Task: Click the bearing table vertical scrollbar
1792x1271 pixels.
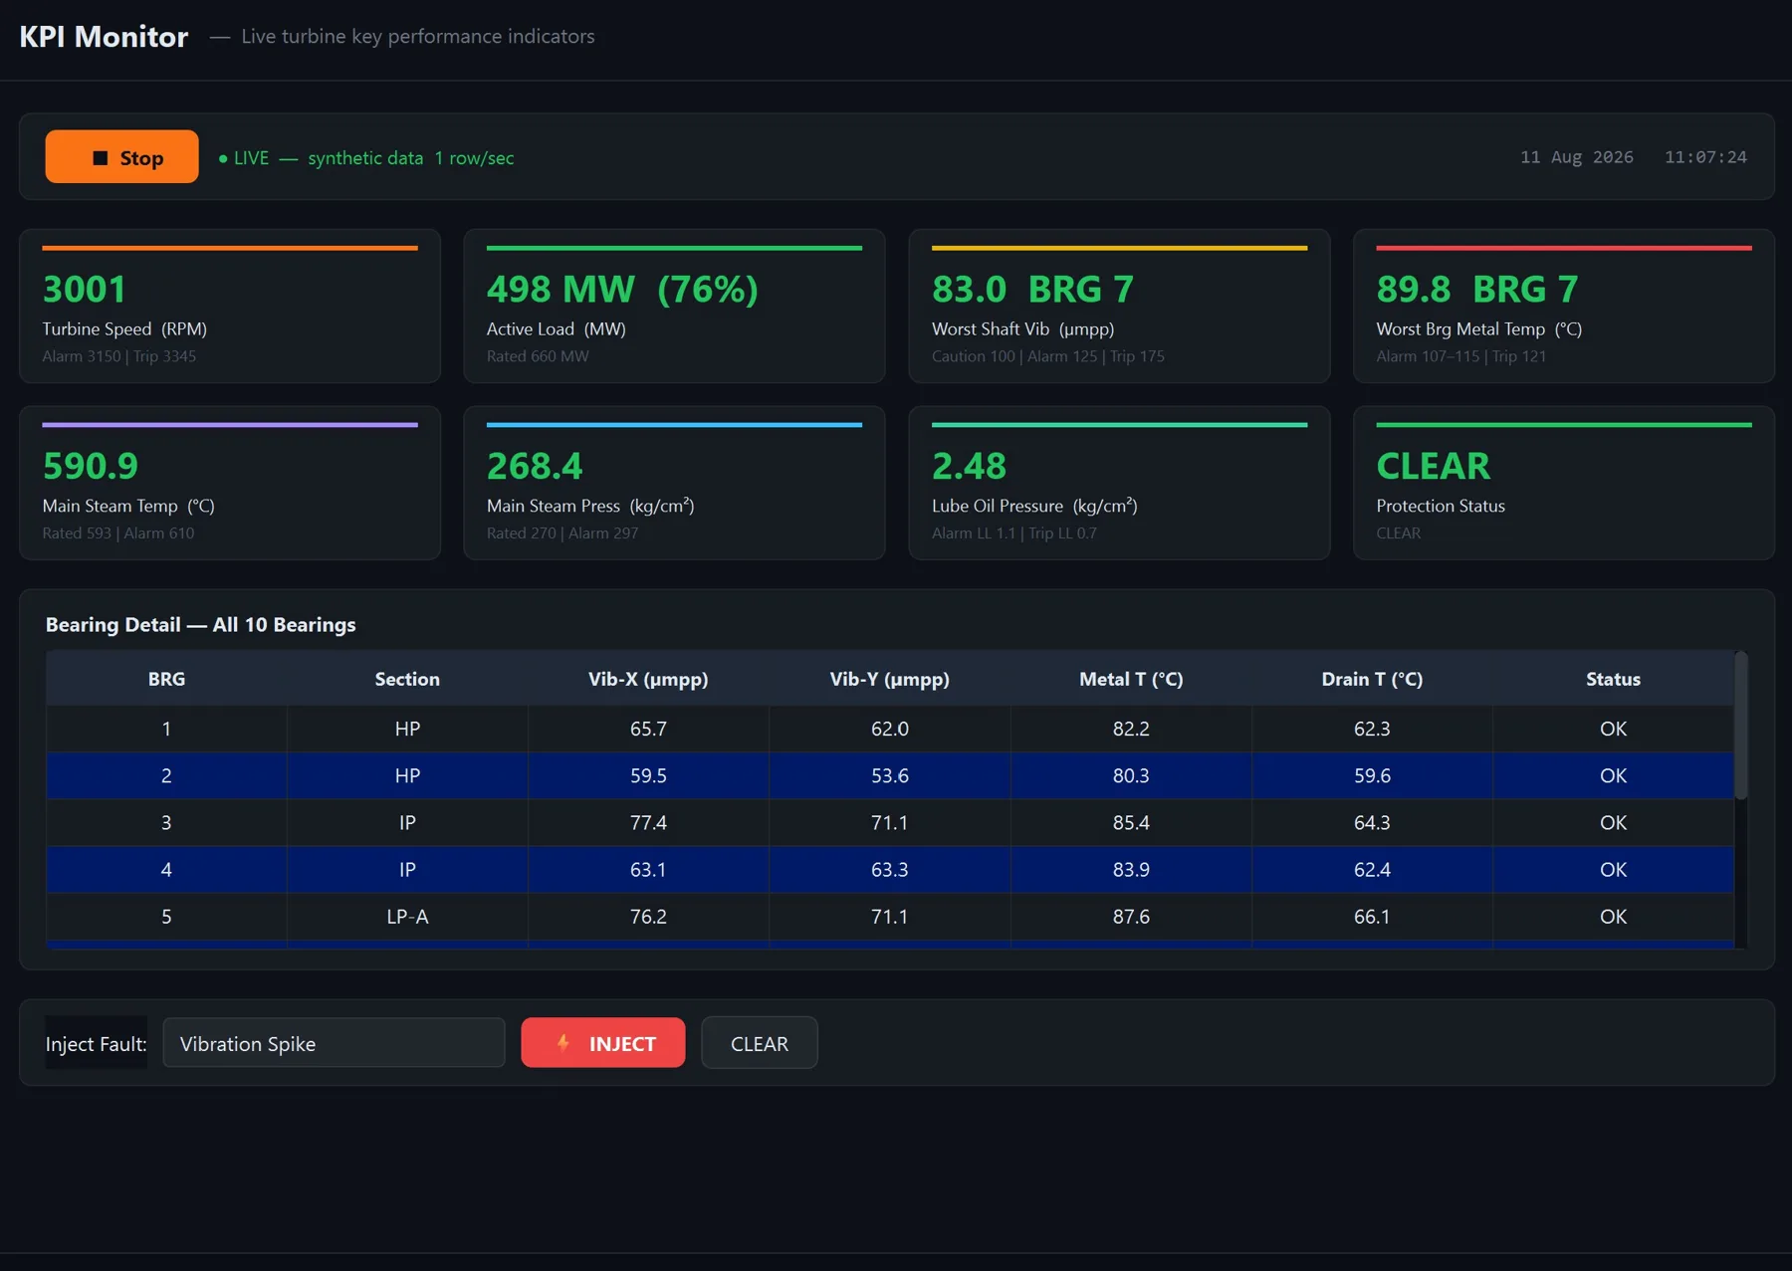Action: point(1740,725)
